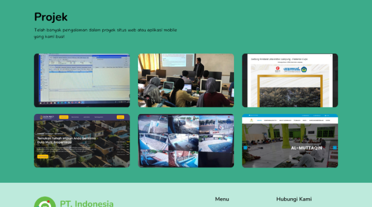Screen dimensions: 372x207
Task: Click left slider arrow in Al-Muttaqin thumbnail
Action: 245,147
